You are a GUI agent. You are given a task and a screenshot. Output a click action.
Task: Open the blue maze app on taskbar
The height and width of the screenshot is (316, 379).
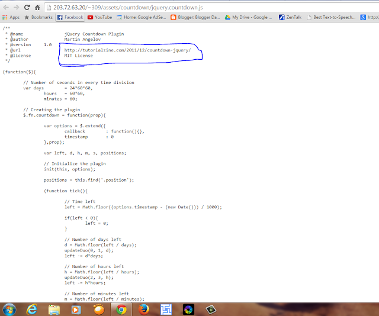pos(166,309)
